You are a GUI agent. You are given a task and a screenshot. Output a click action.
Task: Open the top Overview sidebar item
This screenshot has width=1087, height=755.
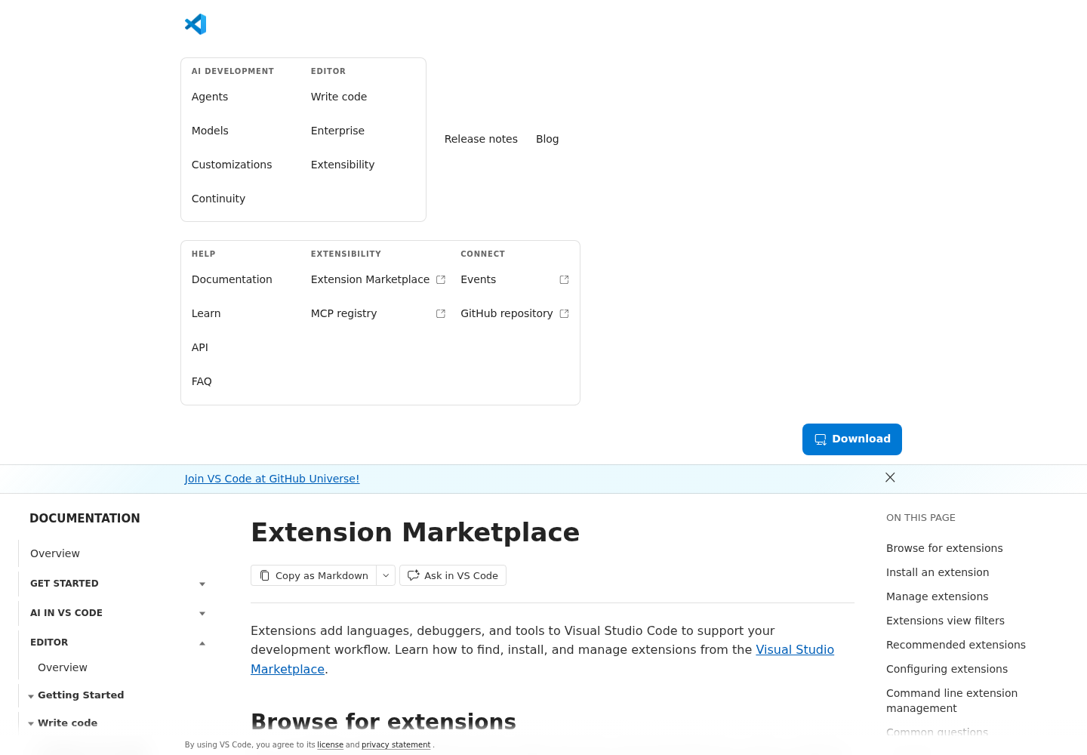[55, 553]
